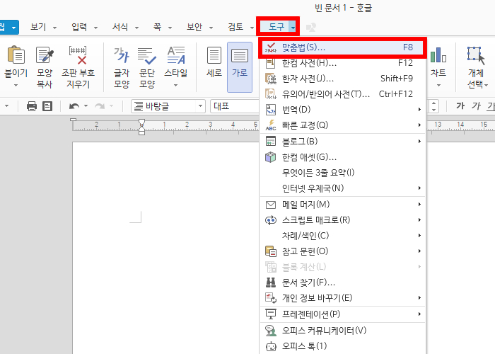This screenshot has height=354, width=495.
Task: Click the undo arrow icon
Action: pos(74,106)
